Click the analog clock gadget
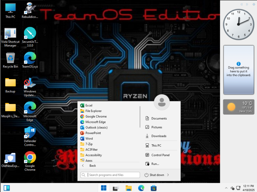 click(x=239, y=24)
